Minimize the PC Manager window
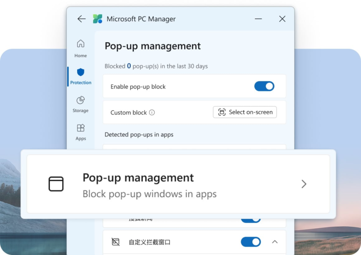Image resolution: width=361 pixels, height=255 pixels. tap(259, 19)
